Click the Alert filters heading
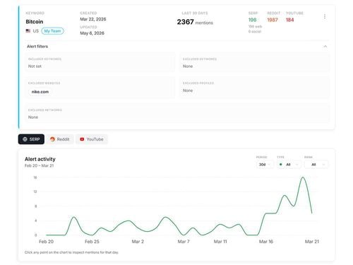The width and height of the screenshot is (353, 265). click(x=37, y=47)
